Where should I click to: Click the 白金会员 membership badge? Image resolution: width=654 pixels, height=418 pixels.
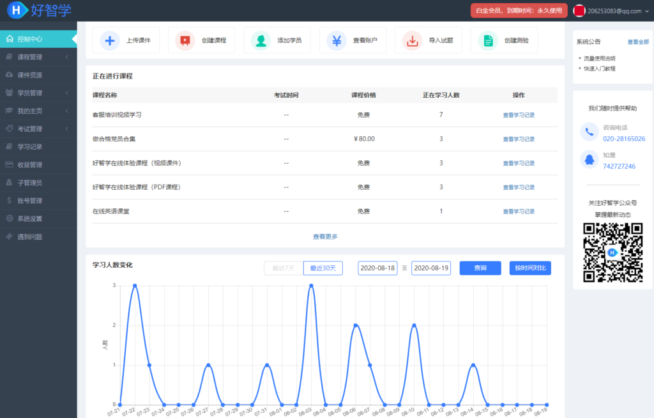coord(519,10)
